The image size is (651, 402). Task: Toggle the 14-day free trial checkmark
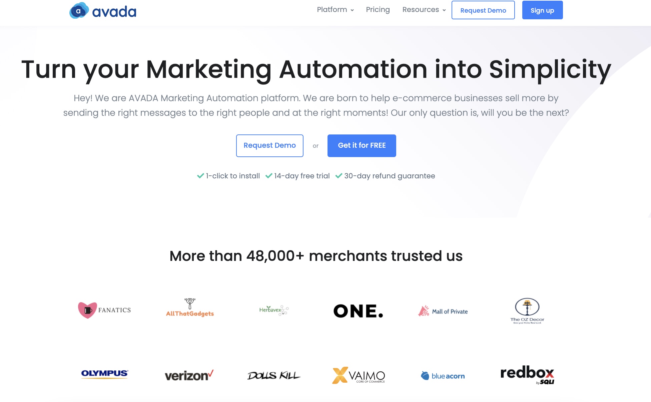(268, 175)
